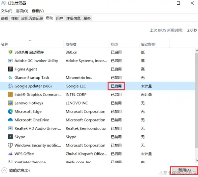The image size is (198, 177).
Task: Click the Task Manager title bar icon
Action: tap(4, 3)
